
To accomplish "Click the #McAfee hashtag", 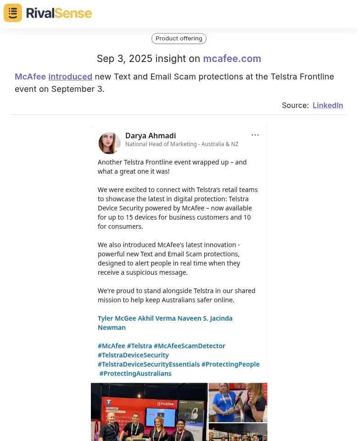I will pos(111,346).
